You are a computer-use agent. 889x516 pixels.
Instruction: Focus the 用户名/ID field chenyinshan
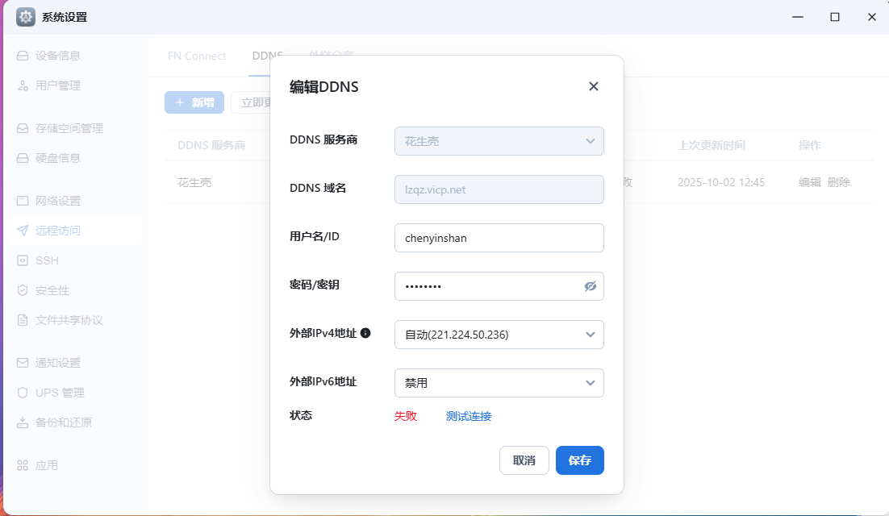click(499, 238)
